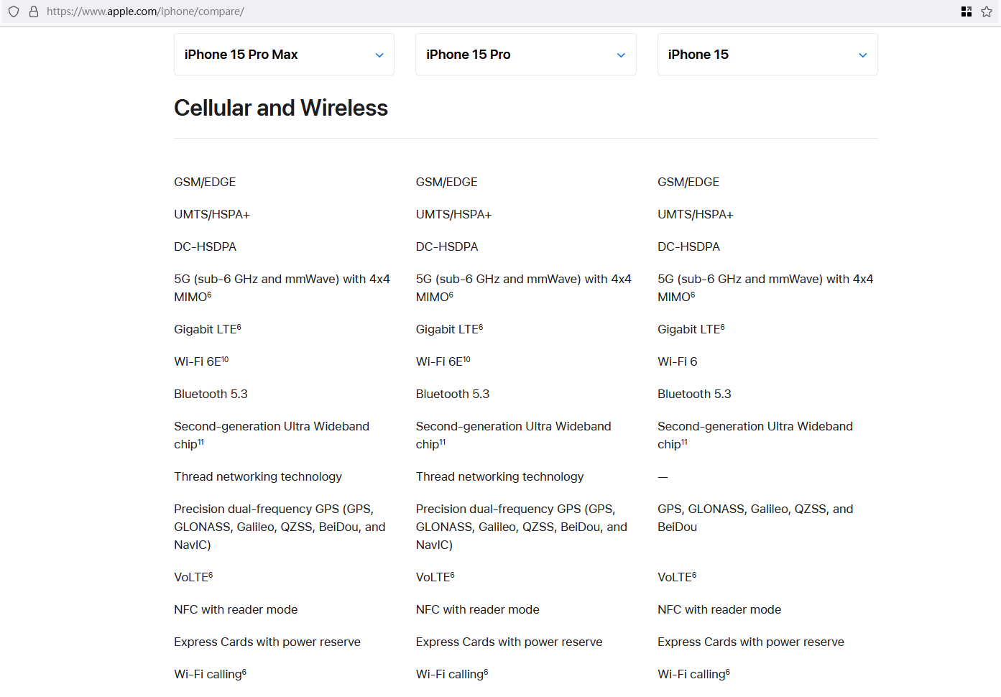Click 'DC-HSDPA' in iPhone 15 Pro column
1001x697 pixels.
(447, 246)
